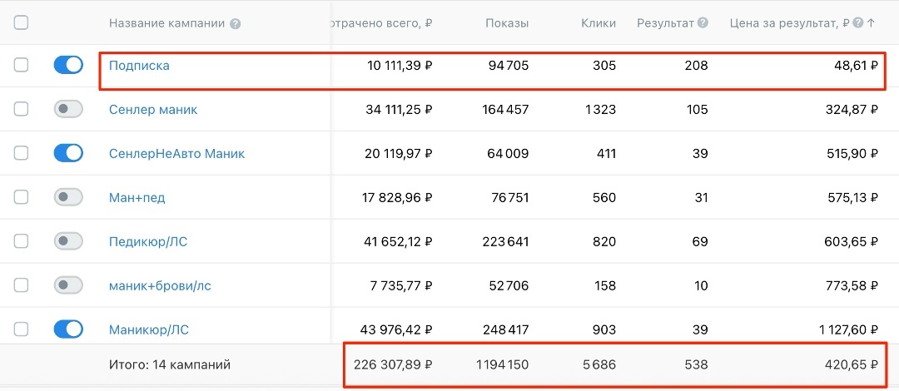Viewport: 899px width, 391px height.
Task: Turn off СенлерНеАвто Маник toggle
Action: pos(68,153)
